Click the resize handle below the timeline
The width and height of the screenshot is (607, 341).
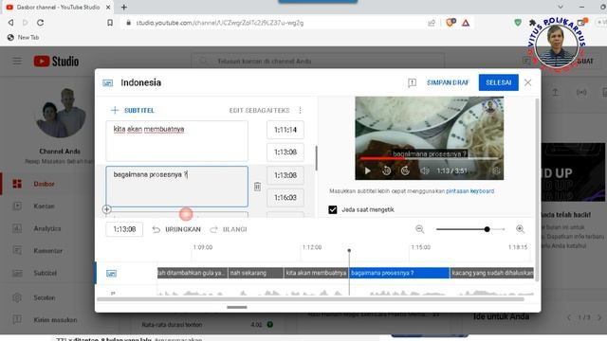click(x=237, y=307)
